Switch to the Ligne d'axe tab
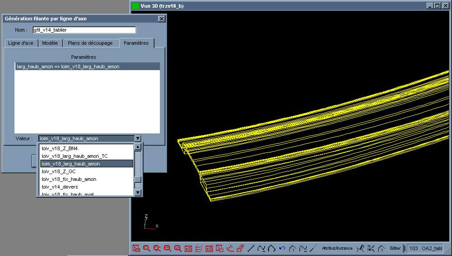Viewport: 452px width, 256px height. pos(21,43)
